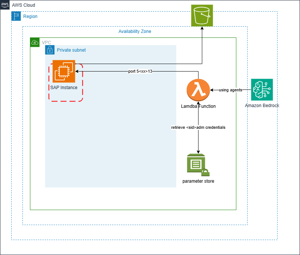This screenshot has width=300, height=255.
Task: Click the AWS Cloud logo in corner
Action: click(5, 5)
